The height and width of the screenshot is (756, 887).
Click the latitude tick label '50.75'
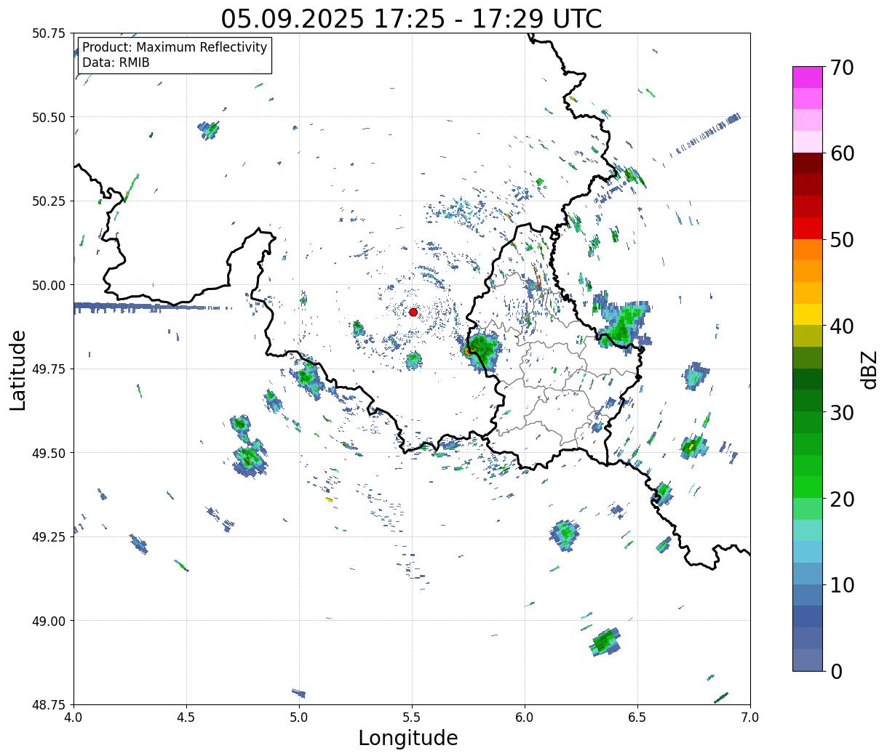point(49,33)
